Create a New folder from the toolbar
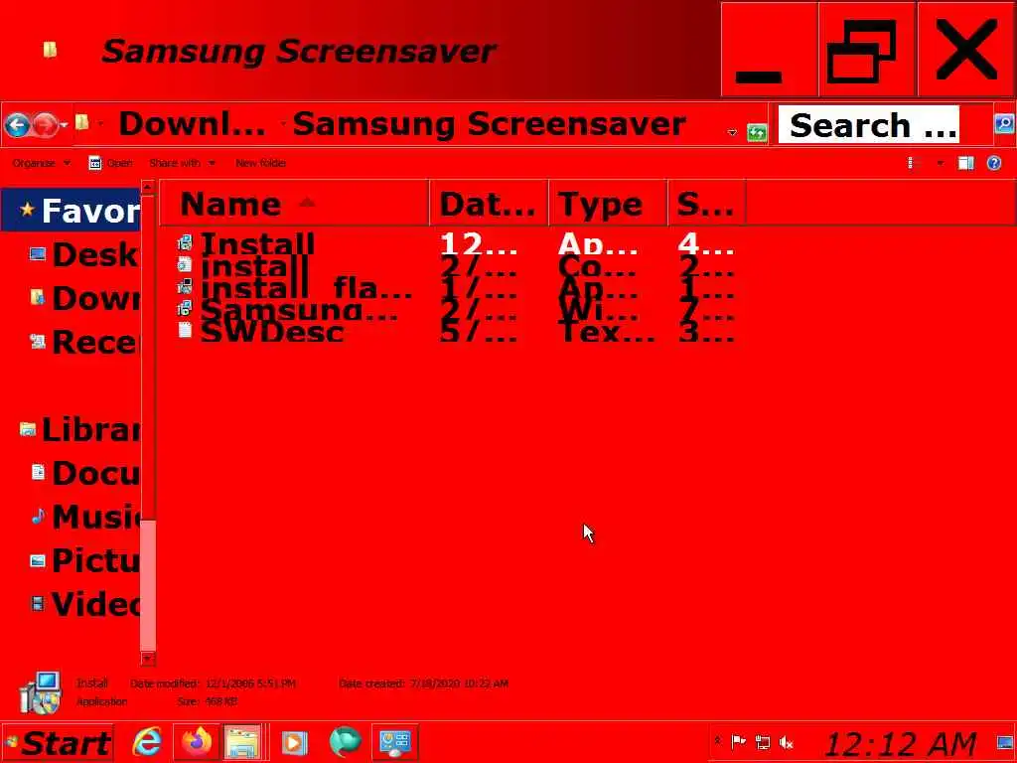Viewport: 1017px width, 763px height. pos(261,163)
